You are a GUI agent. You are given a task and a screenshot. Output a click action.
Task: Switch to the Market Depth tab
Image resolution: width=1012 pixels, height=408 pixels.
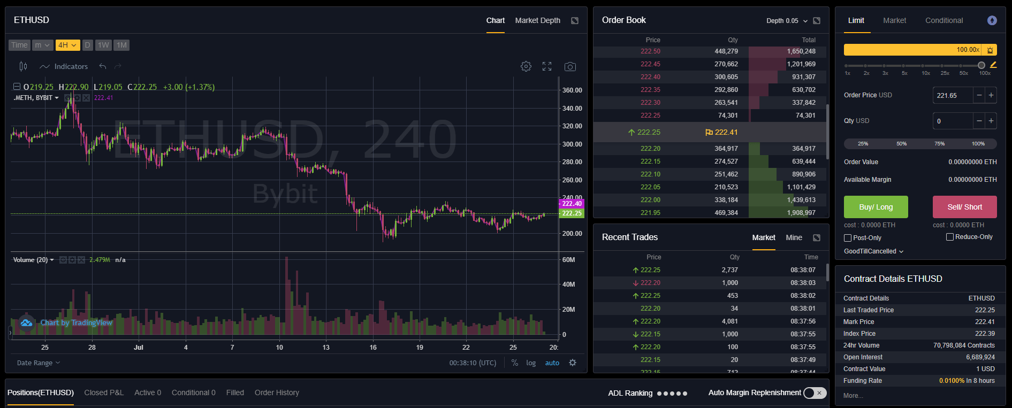coord(537,20)
